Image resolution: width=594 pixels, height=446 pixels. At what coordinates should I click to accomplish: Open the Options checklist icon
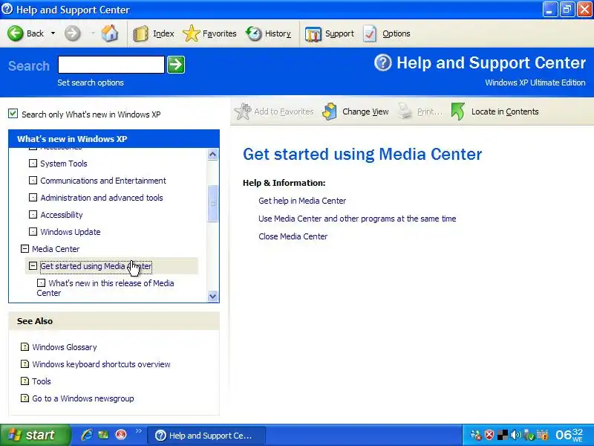[x=370, y=33]
